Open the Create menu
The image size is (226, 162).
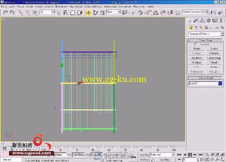point(49,7)
